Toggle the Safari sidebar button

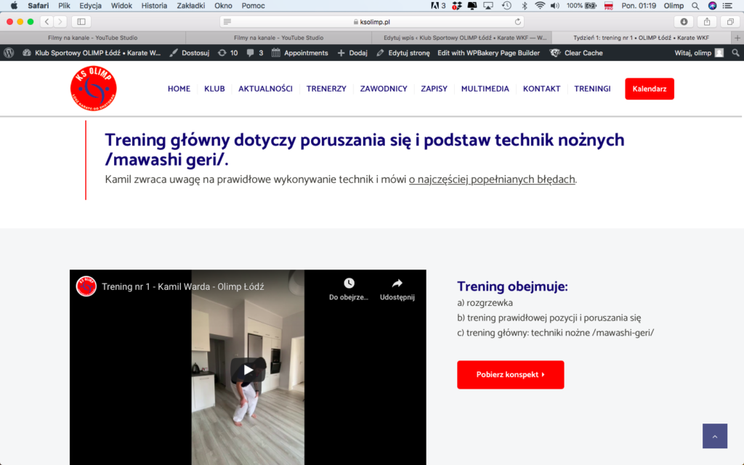tap(81, 22)
